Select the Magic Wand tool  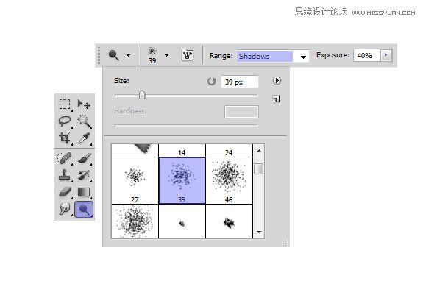pos(84,121)
